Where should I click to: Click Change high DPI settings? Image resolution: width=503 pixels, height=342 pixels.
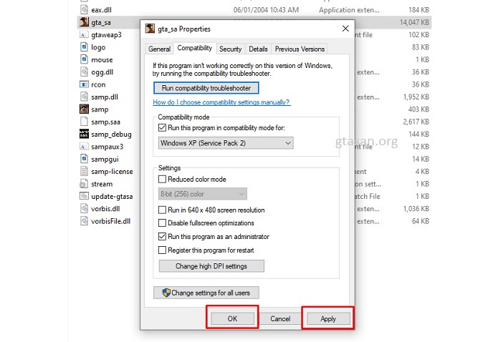(211, 266)
